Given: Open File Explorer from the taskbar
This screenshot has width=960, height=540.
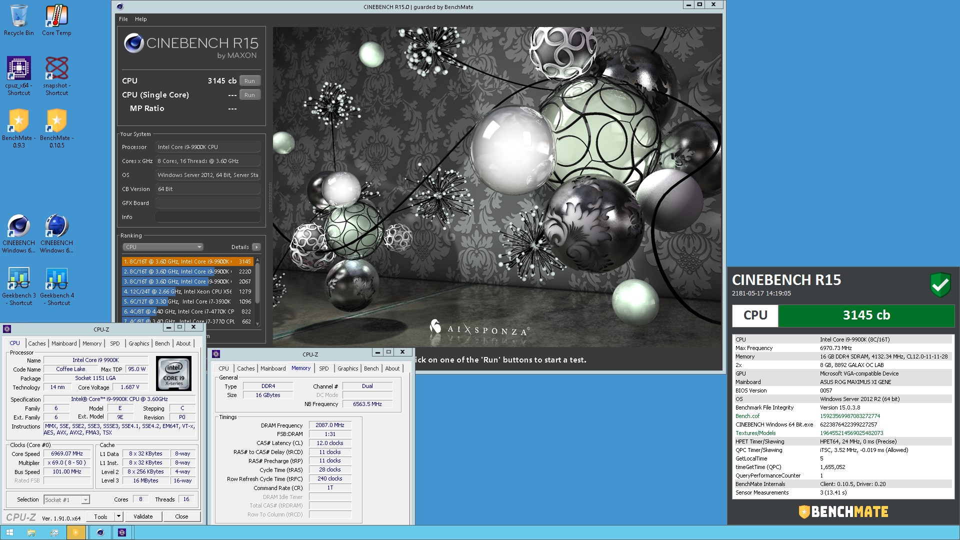Looking at the screenshot, I should pyautogui.click(x=31, y=532).
